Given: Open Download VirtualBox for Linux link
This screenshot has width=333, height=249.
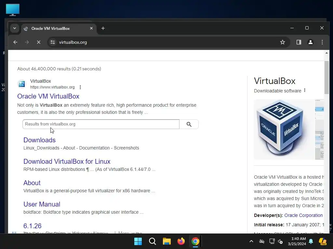Looking at the screenshot, I should point(67,161).
